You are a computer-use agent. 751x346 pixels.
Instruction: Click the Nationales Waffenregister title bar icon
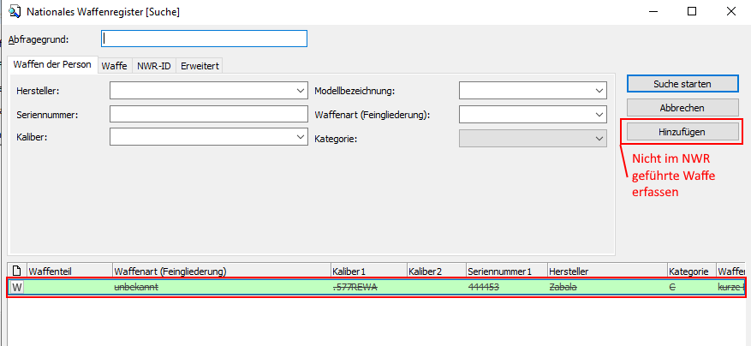(x=15, y=12)
